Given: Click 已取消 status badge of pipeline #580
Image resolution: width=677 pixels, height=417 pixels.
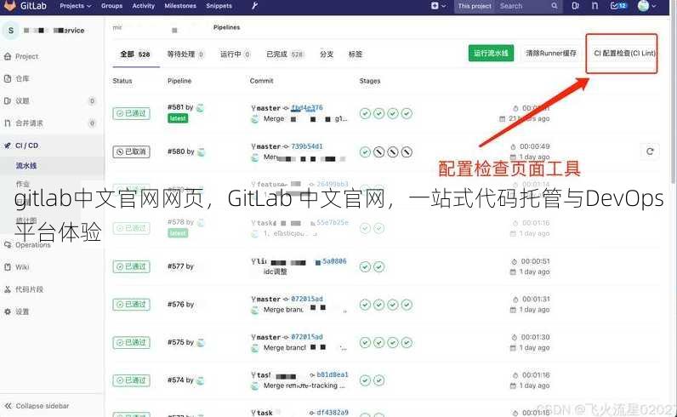Looking at the screenshot, I should point(131,151).
